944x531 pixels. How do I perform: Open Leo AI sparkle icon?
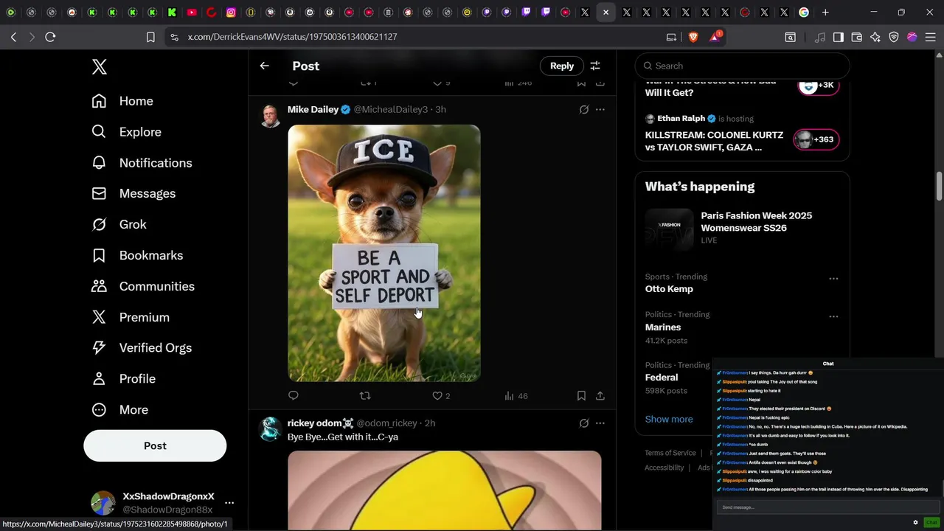coord(875,37)
